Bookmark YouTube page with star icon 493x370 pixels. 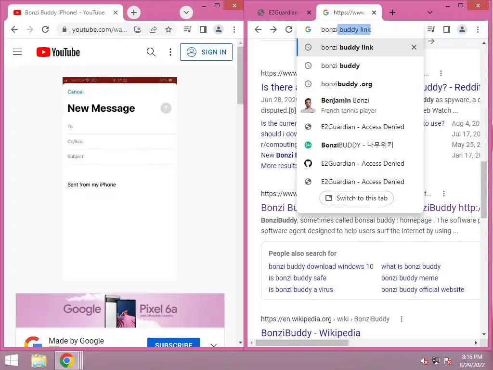click(x=169, y=29)
